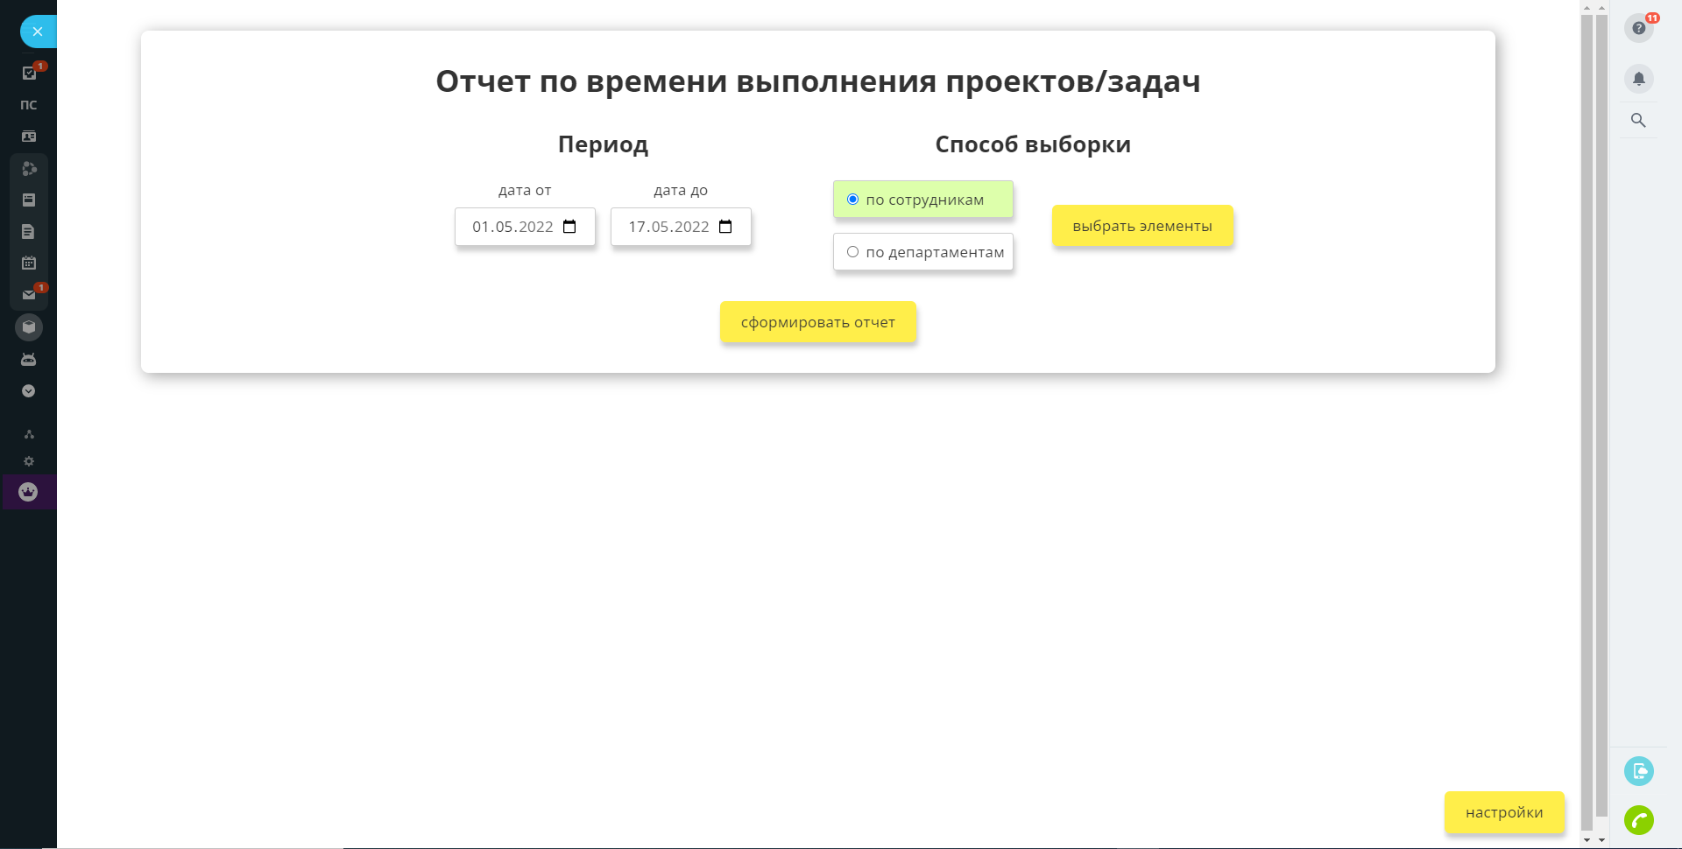Open the robot icon in sidebar
The width and height of the screenshot is (1682, 849).
[29, 360]
